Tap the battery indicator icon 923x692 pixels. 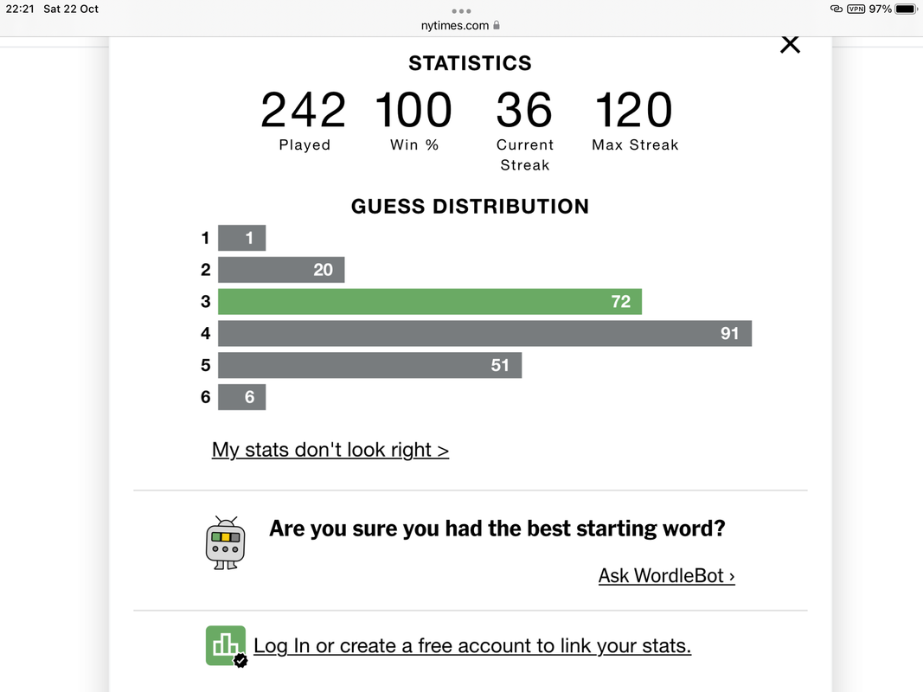(x=905, y=9)
